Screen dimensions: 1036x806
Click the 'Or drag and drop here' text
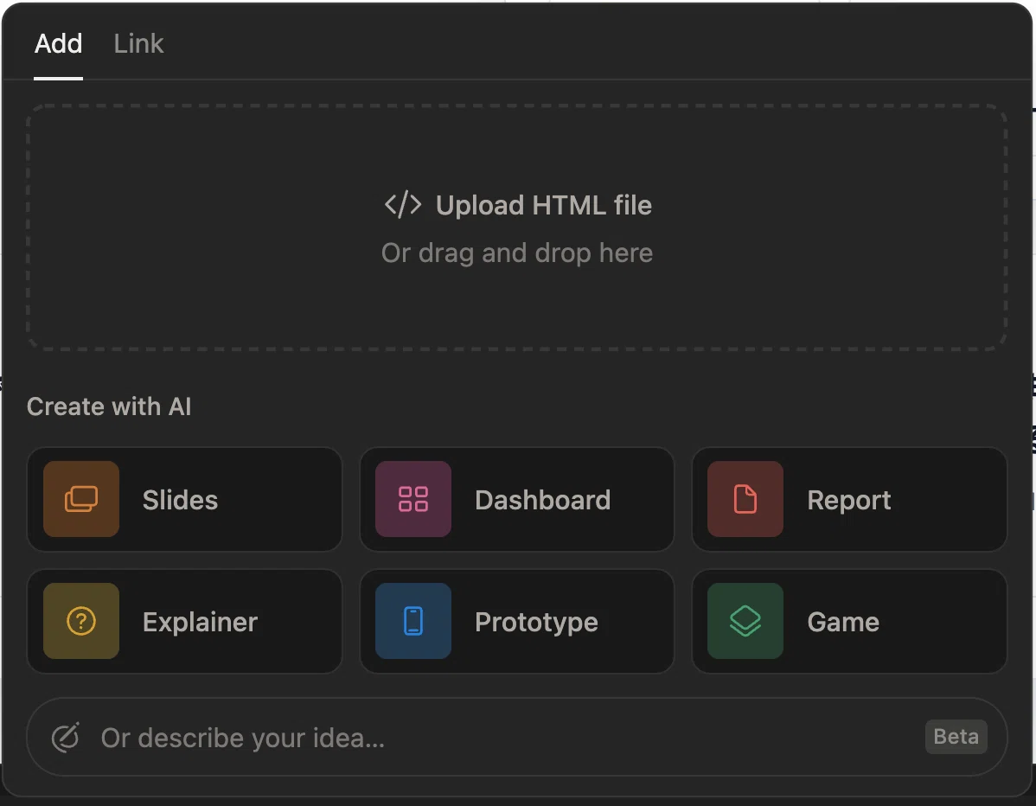[x=516, y=253]
